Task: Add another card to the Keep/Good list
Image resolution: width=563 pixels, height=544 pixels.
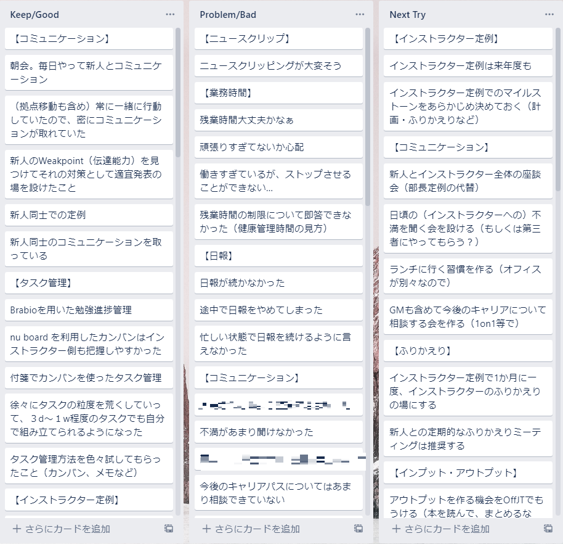Action: 62,529
